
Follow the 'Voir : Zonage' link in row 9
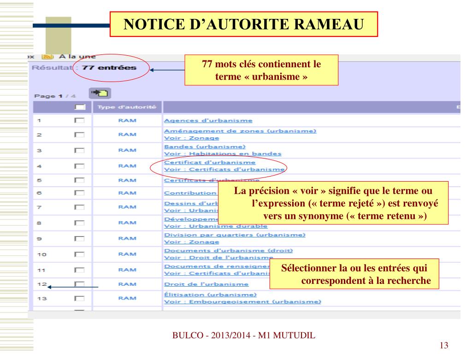[192, 242]
